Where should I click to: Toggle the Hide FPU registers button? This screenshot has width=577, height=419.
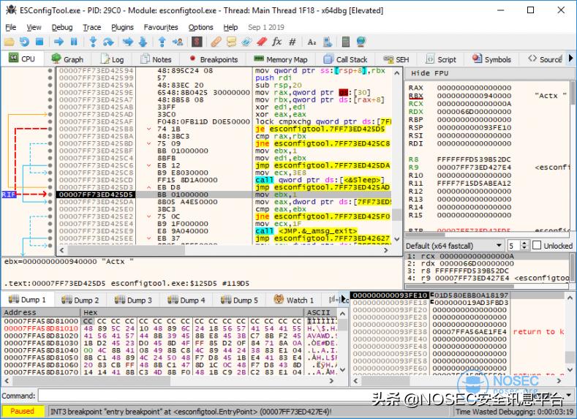430,73
